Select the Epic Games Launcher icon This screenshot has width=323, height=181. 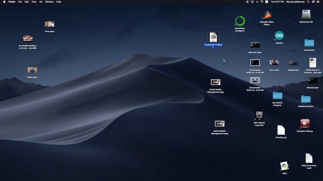(259, 115)
